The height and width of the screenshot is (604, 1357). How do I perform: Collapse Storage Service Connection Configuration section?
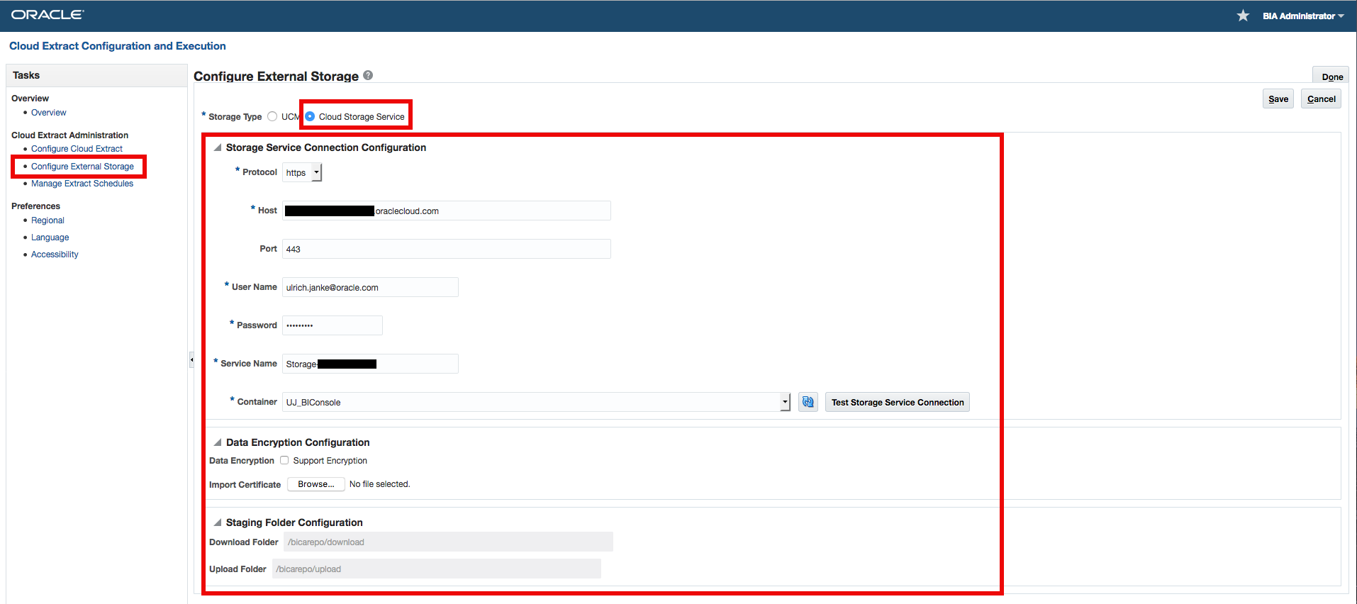point(218,147)
